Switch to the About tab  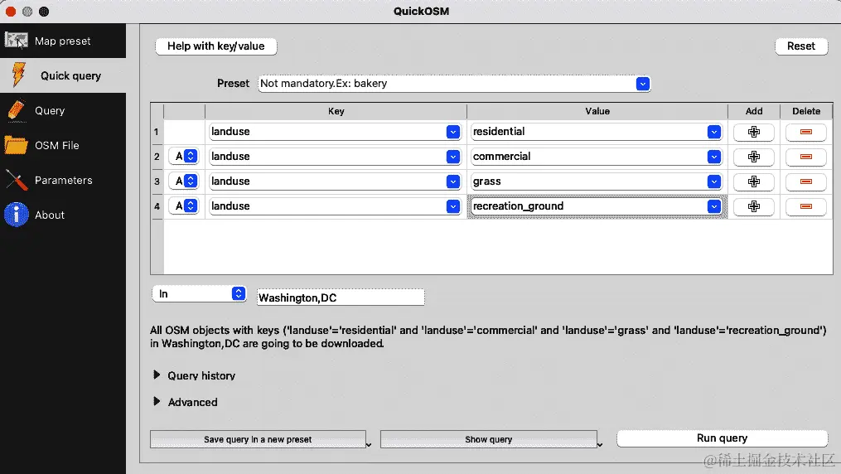click(x=63, y=215)
